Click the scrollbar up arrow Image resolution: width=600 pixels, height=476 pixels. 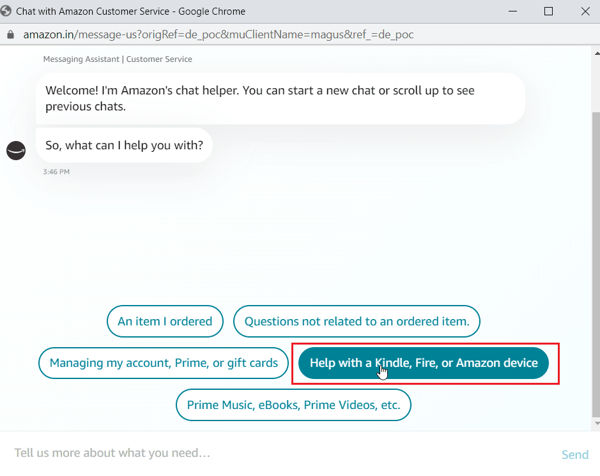(597, 54)
